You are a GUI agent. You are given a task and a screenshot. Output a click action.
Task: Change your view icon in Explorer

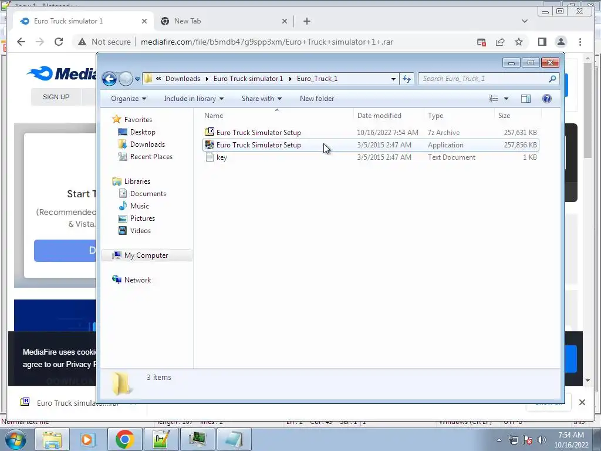494,99
